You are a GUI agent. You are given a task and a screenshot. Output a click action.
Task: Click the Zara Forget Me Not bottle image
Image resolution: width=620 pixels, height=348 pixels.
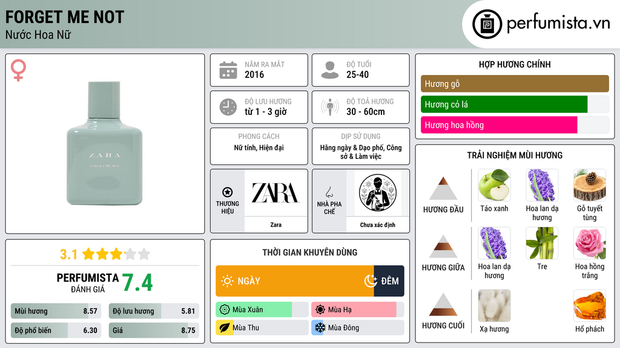tap(104, 143)
